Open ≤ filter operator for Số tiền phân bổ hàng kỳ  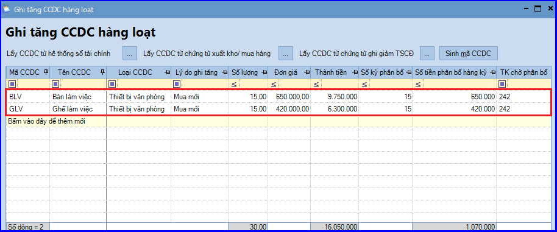tap(419, 85)
